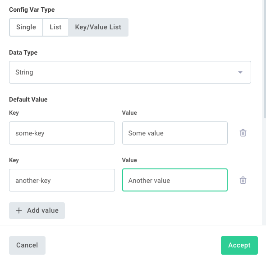Focus the another-key key field
The width and height of the screenshot is (266, 261).
[x=62, y=180]
